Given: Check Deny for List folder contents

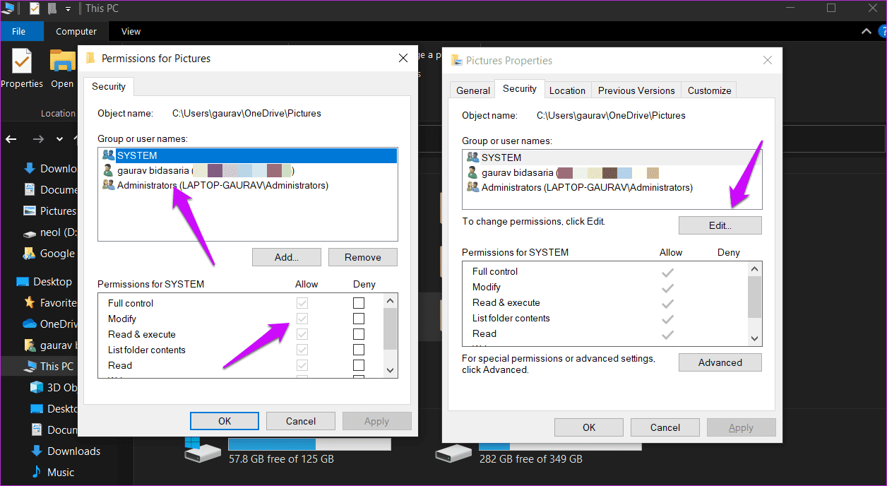Looking at the screenshot, I should coord(359,350).
